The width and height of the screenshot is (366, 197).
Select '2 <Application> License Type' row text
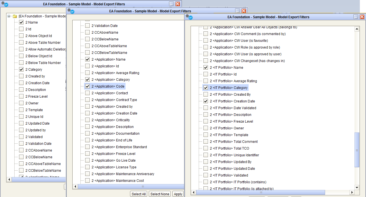(x=114, y=167)
